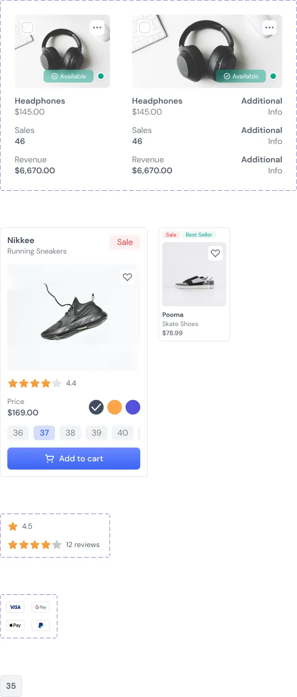Click the Best Seller badge
Image resolution: width=297 pixels, height=697 pixels.
[199, 234]
